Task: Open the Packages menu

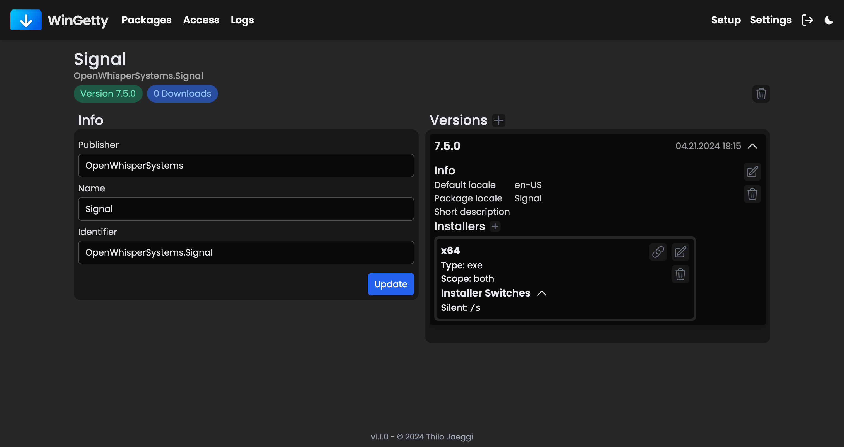Action: click(147, 20)
